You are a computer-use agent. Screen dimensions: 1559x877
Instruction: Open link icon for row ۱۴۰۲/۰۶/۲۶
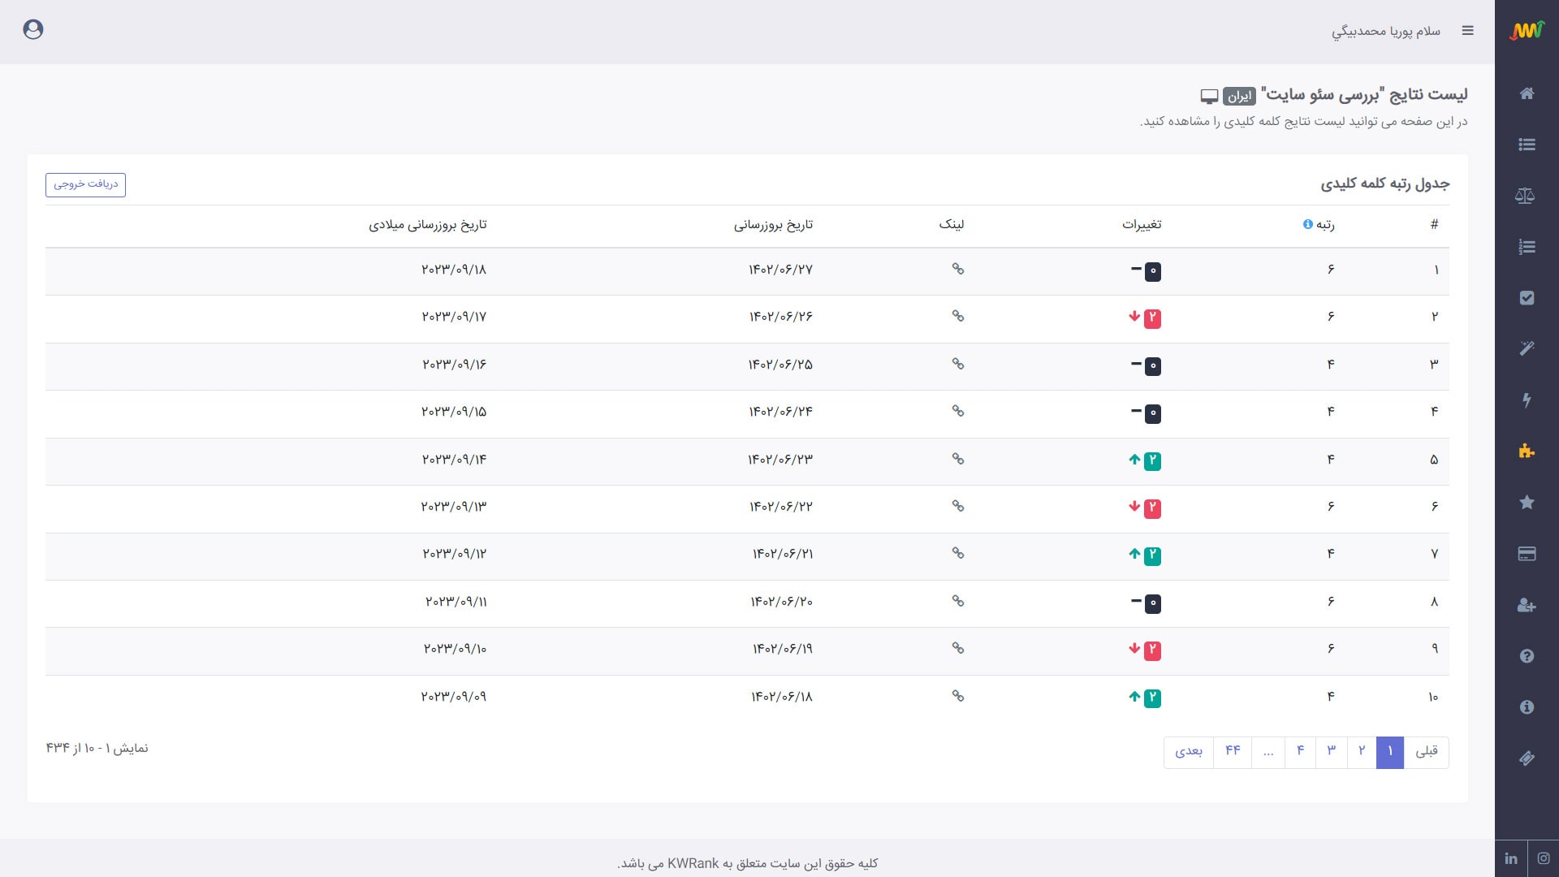(958, 316)
